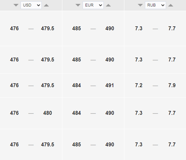Sort EUR column ascending with up arrow

pos(108,5)
